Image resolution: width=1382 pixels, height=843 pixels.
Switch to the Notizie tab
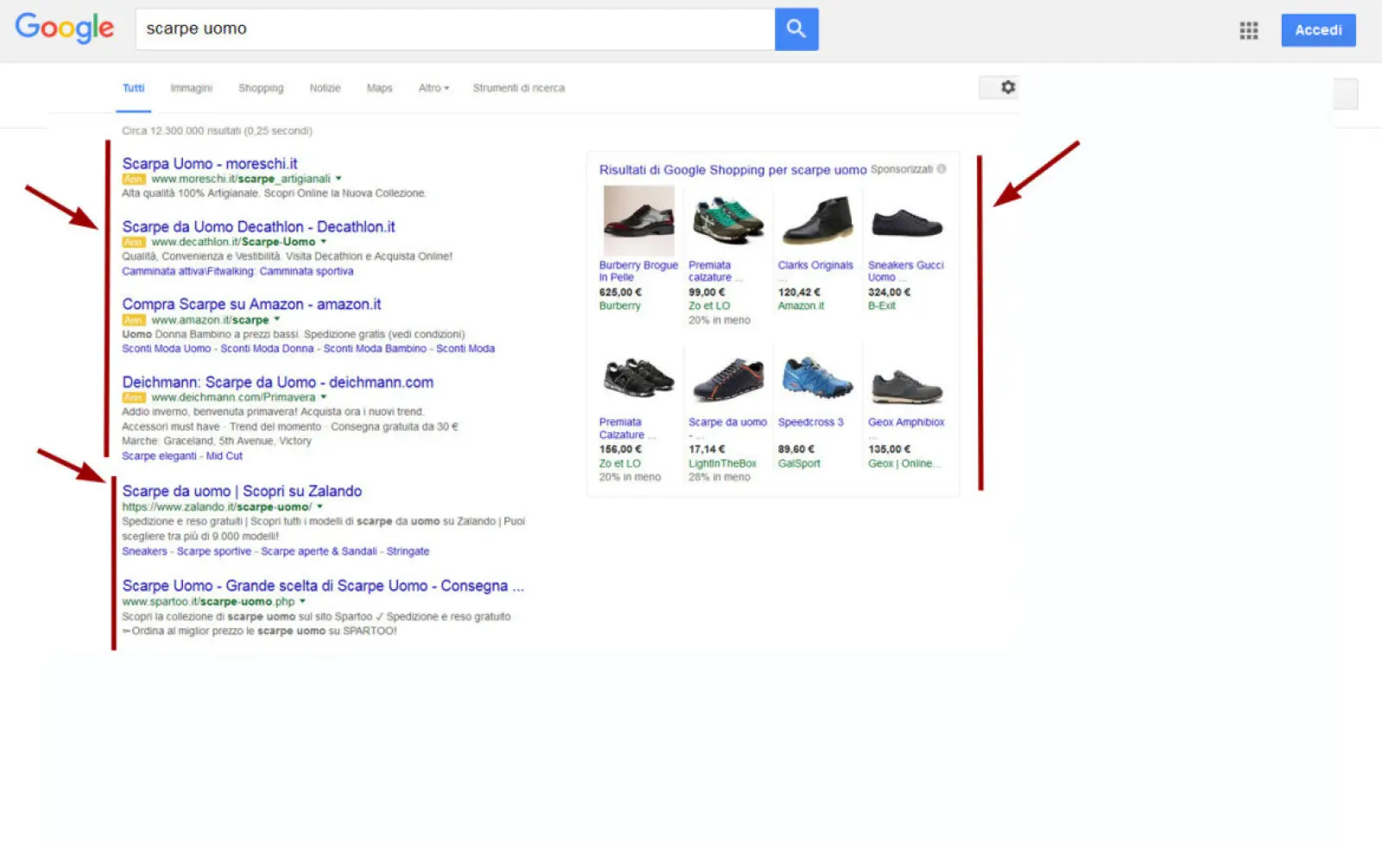click(325, 88)
